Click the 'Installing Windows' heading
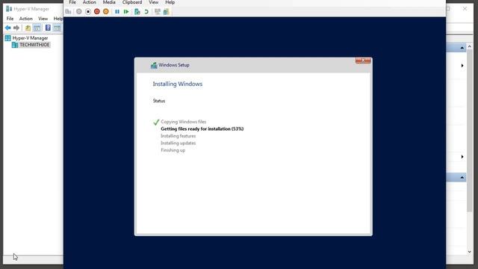The width and height of the screenshot is (478, 269). pyautogui.click(x=178, y=84)
